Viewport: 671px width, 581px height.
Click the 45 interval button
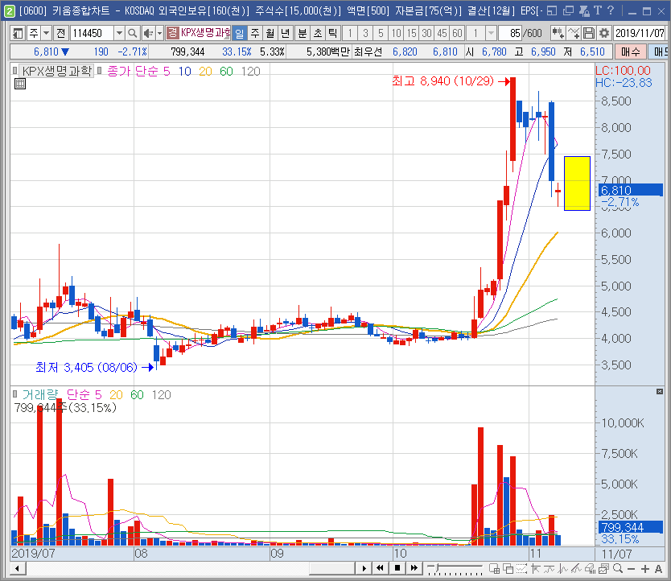pos(442,33)
